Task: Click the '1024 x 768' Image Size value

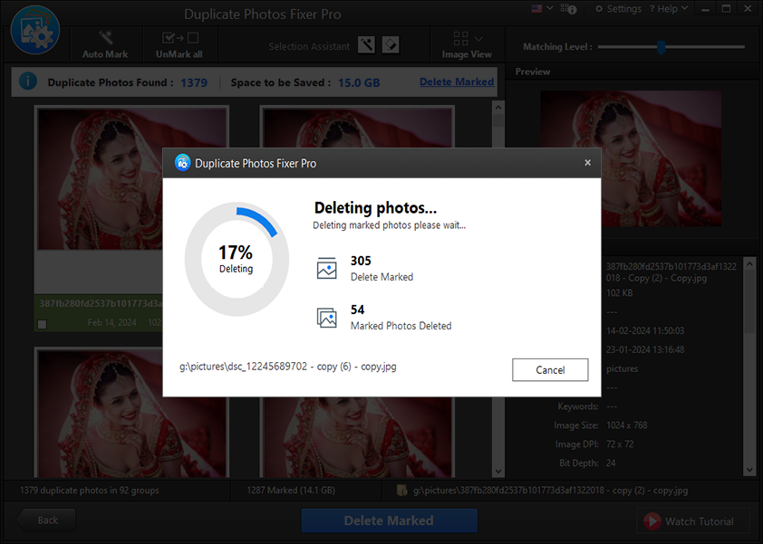Action: [627, 425]
